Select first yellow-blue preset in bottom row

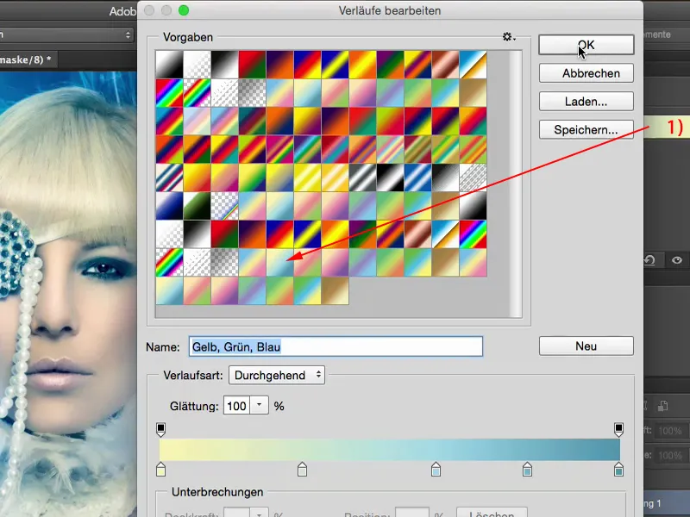pos(169,290)
